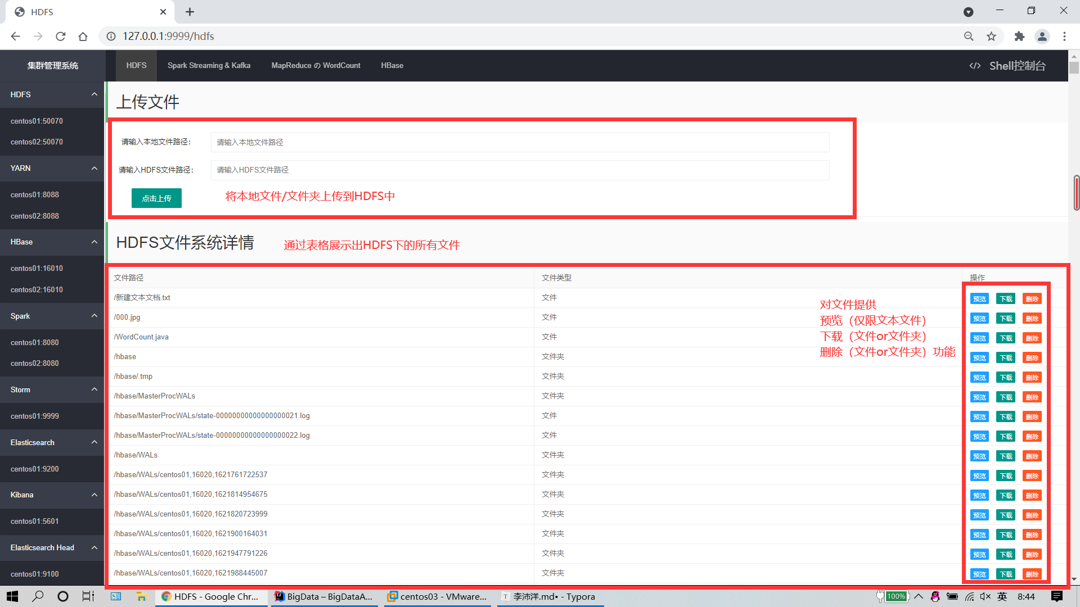Delete the /hbase/.tmp folder
The width and height of the screenshot is (1080, 607).
[x=1032, y=378]
